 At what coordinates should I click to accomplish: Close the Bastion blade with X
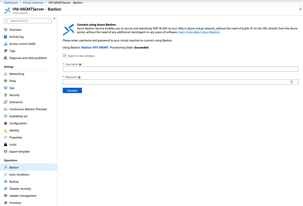pyautogui.click(x=300, y=9)
